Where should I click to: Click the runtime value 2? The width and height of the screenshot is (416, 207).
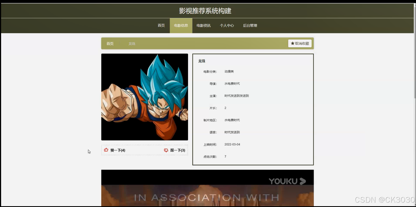point(225,108)
